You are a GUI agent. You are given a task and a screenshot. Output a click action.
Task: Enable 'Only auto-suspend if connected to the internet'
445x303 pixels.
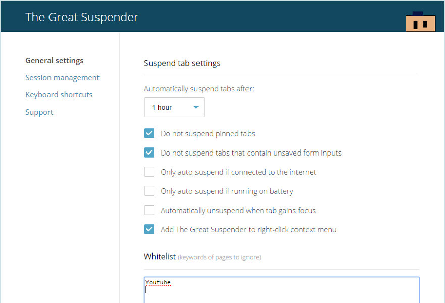click(149, 171)
